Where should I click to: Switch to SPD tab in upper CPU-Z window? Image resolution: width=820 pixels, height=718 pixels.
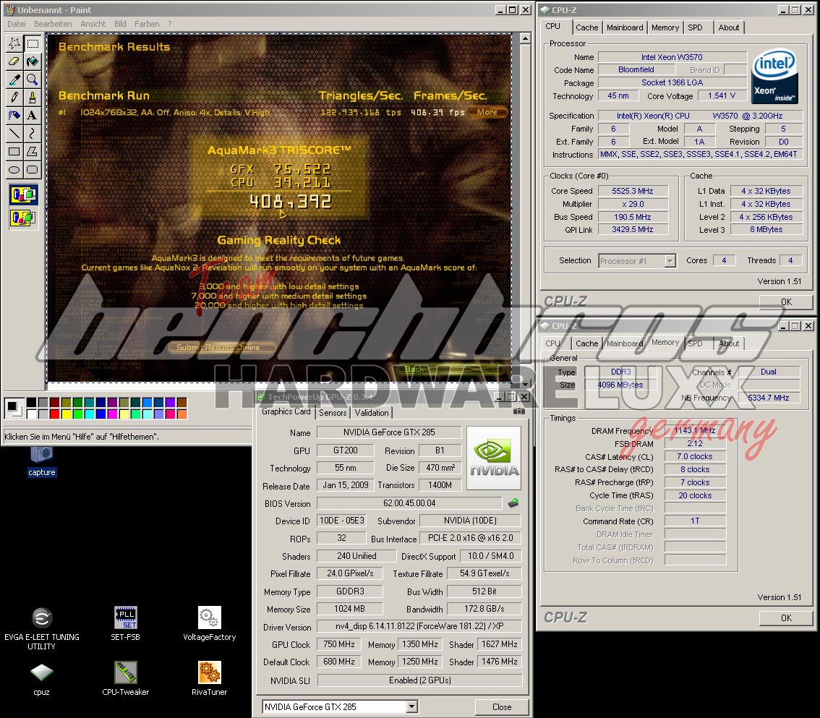[x=695, y=27]
